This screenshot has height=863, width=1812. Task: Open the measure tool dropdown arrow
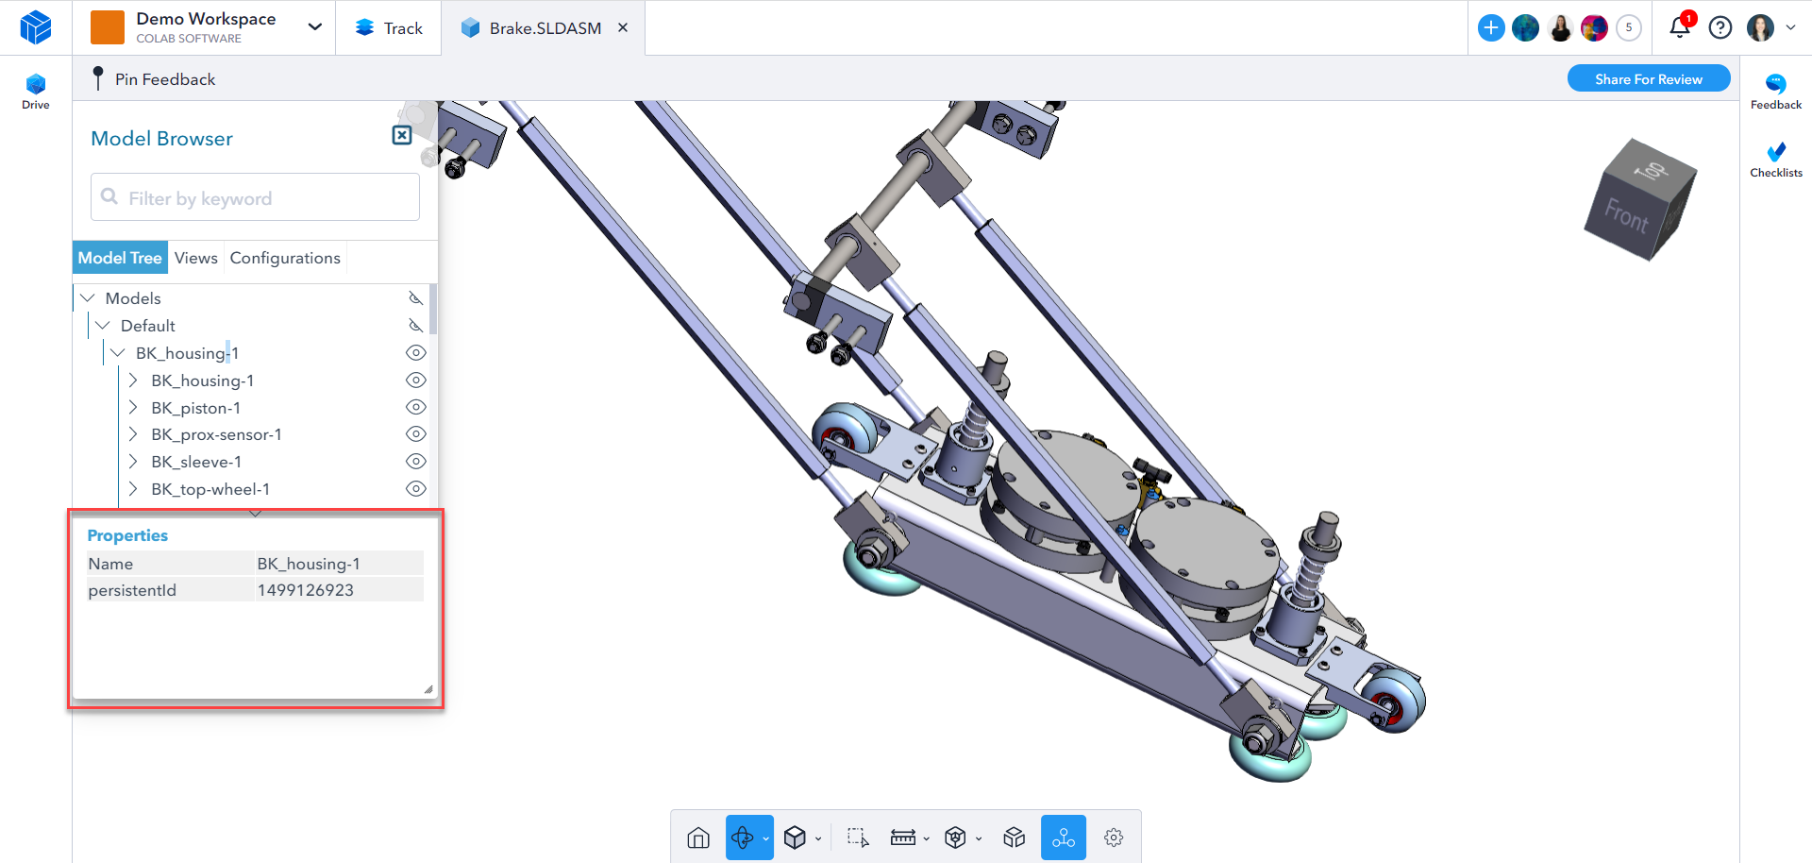(926, 838)
